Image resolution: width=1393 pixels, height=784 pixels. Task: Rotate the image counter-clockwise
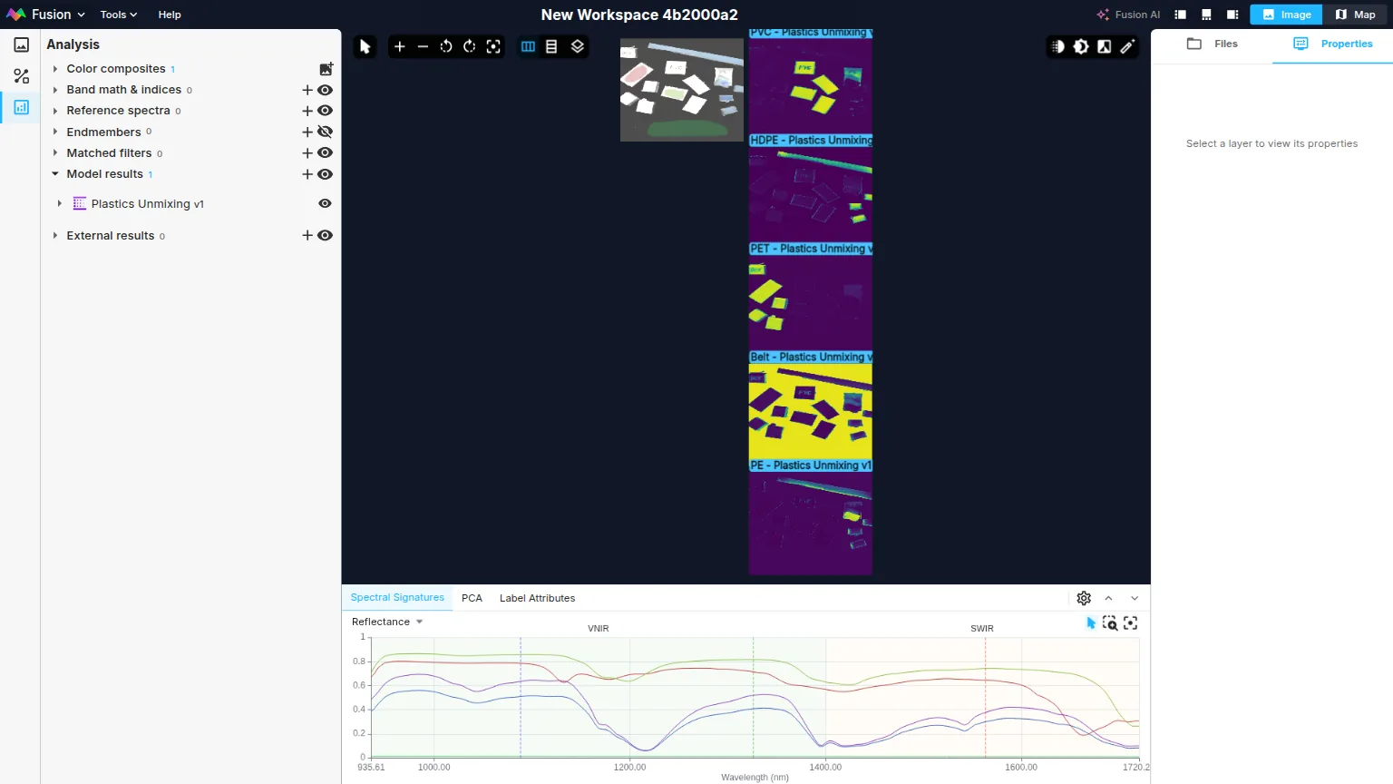click(446, 47)
